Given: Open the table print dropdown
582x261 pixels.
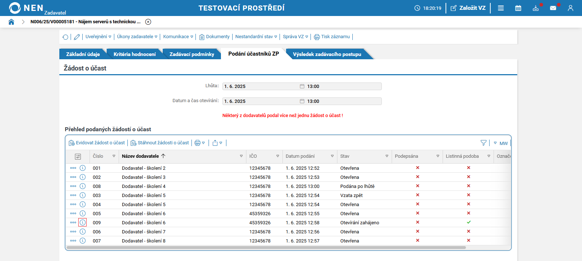Looking at the screenshot, I should pos(200,143).
